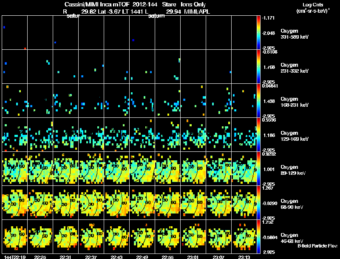Image resolution: width=340 pixels, height=259 pixels.
Task: Click the 1.267 colorbar value
Action: point(268,188)
